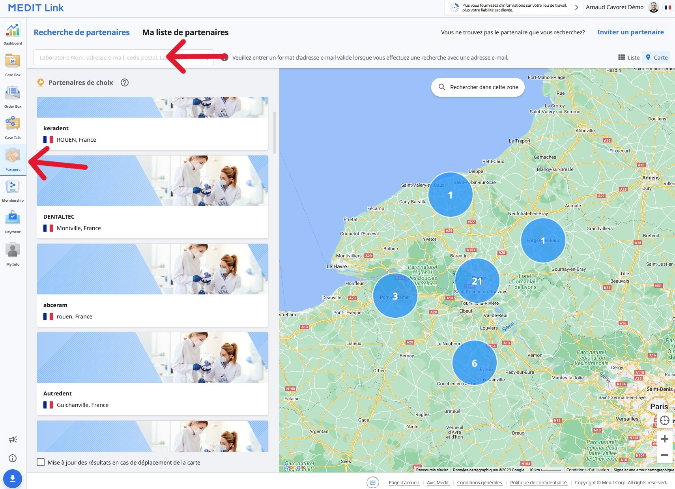Open Politique de confidentialité footer link

tap(539, 482)
